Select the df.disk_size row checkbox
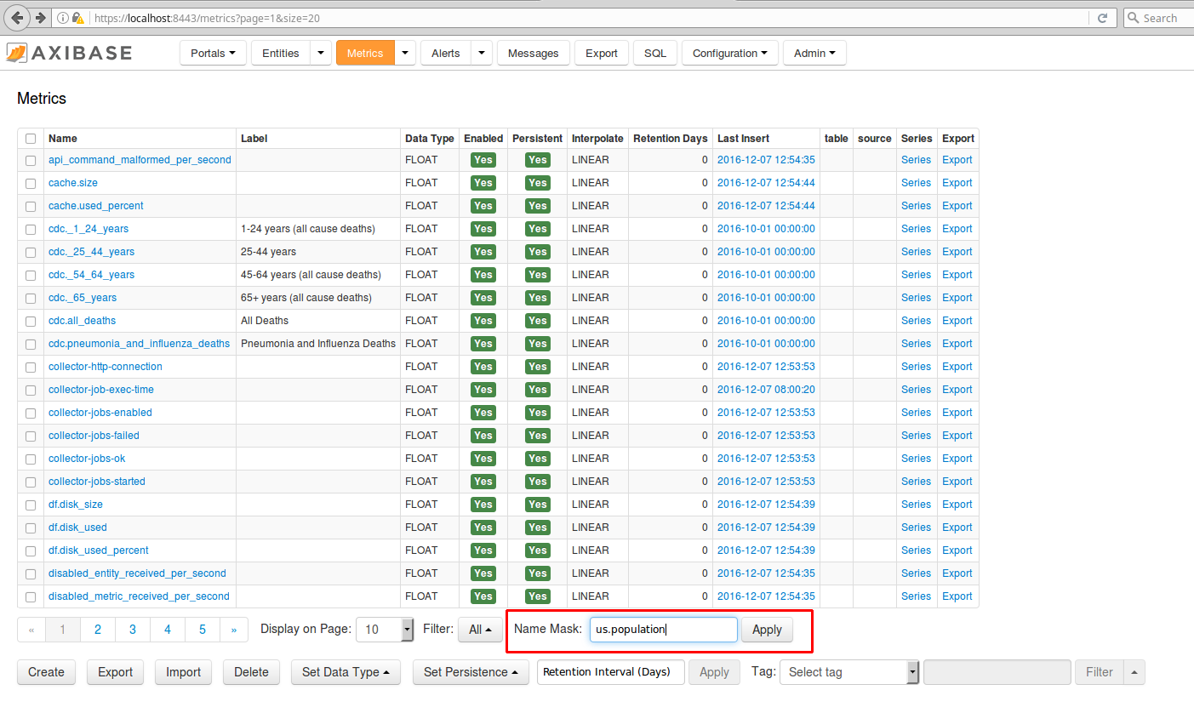This screenshot has height=713, width=1194. point(31,505)
